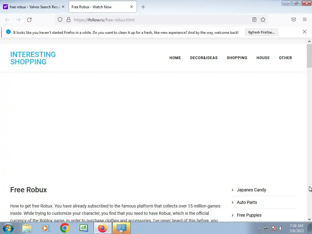Open the control panel taskbar application
This screenshot has height=234, width=312.
pyautogui.click(x=121, y=228)
